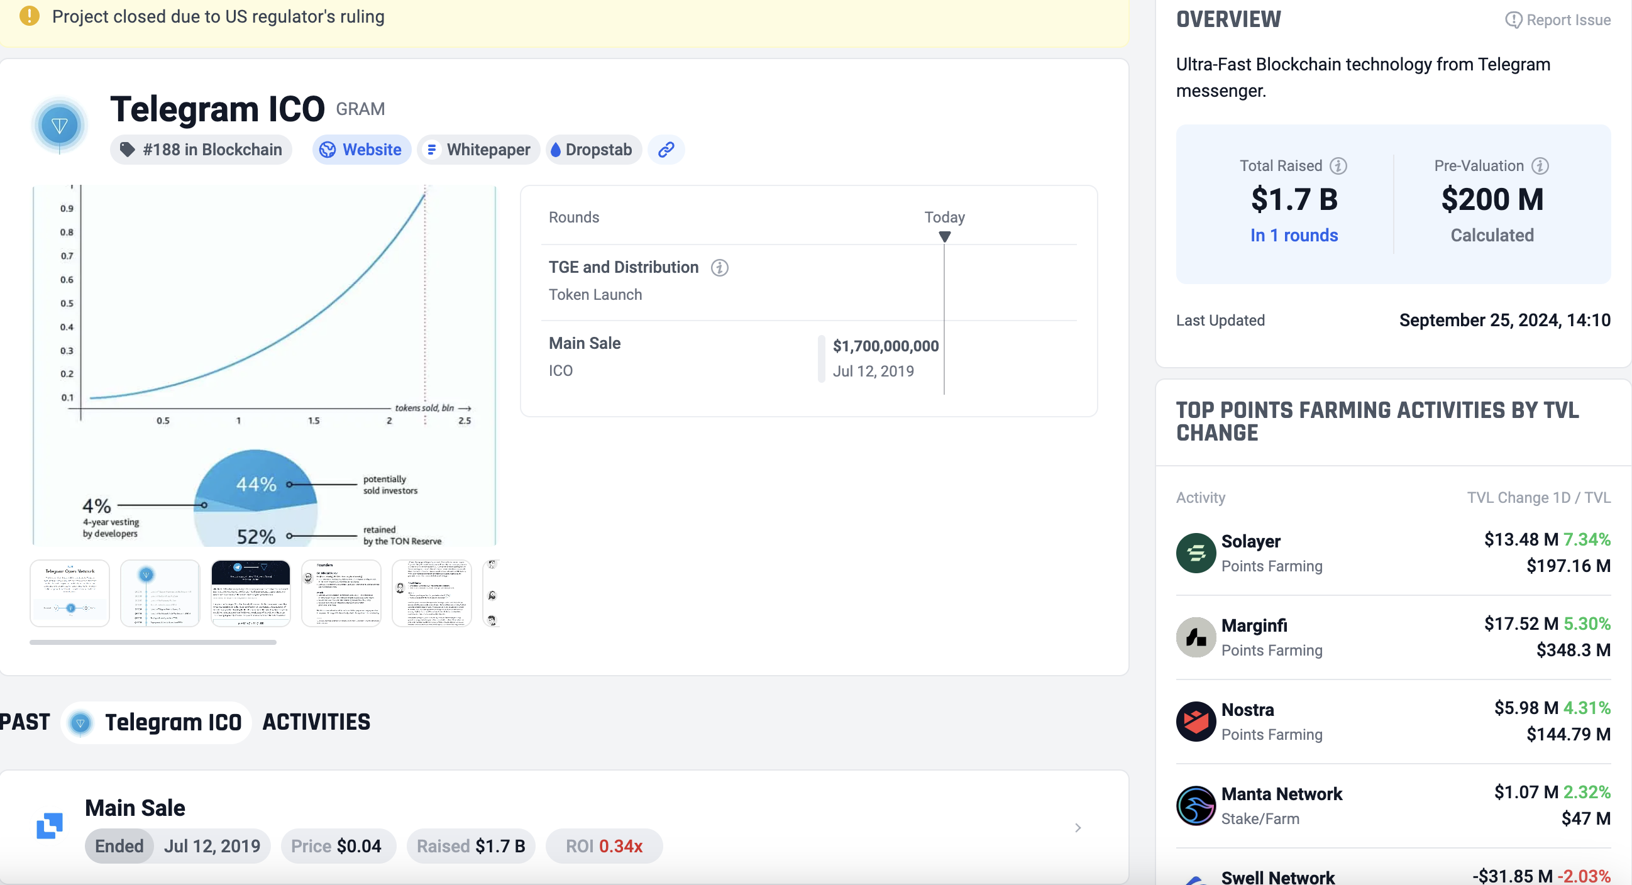The height and width of the screenshot is (885, 1632).
Task: Click the Main Sale launchpad icon
Action: click(x=50, y=826)
